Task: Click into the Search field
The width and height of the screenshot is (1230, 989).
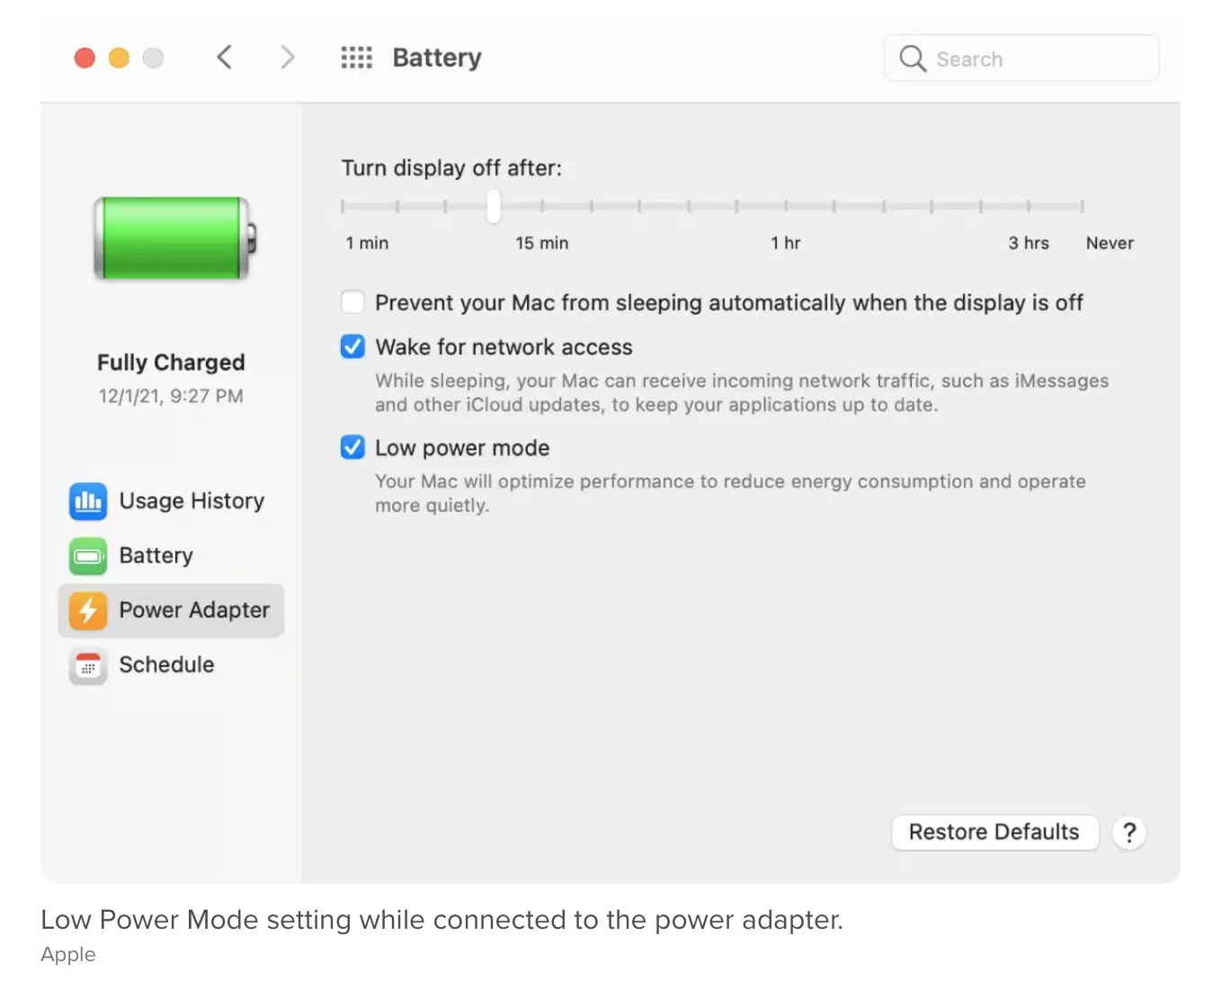Action: click(x=1034, y=59)
